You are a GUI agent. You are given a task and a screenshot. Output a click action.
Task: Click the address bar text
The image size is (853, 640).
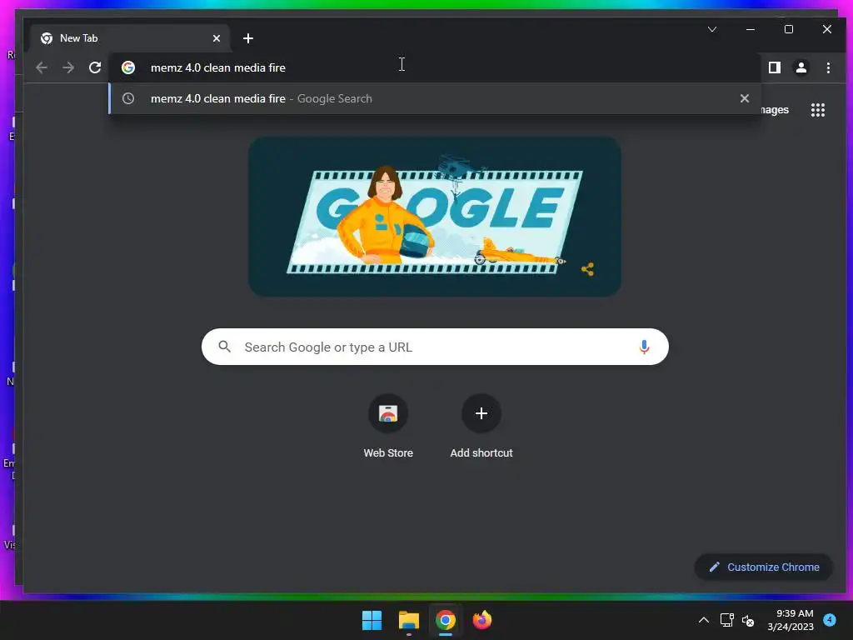tap(218, 67)
